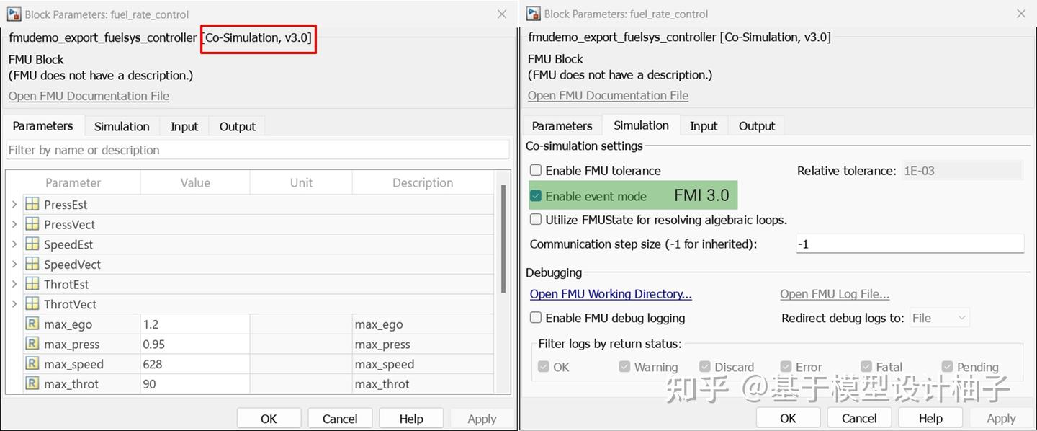Toggle the Warning log filter checkbox
Image resolution: width=1037 pixels, height=431 pixels.
coord(624,366)
